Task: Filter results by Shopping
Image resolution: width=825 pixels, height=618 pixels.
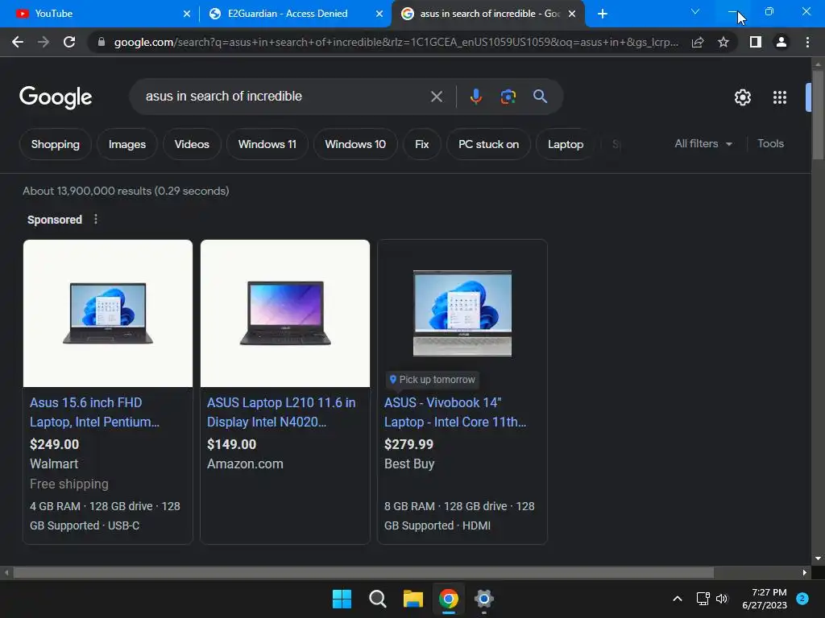Action: [x=56, y=144]
